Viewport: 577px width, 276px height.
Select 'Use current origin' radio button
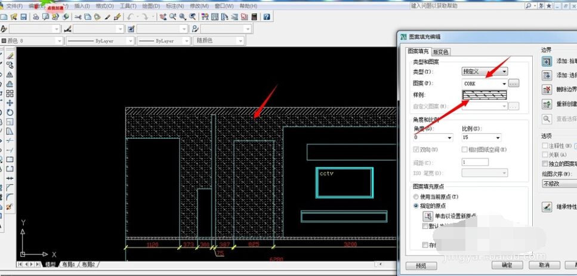(416, 197)
